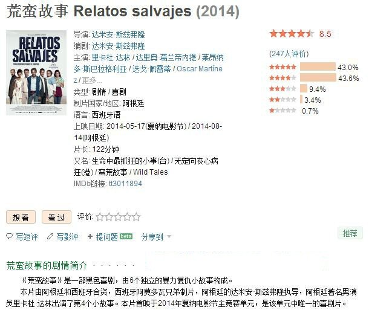Viewport: 369px width, 310px height.
Task: Click the plus icon beside 提问题
Action: point(90,236)
